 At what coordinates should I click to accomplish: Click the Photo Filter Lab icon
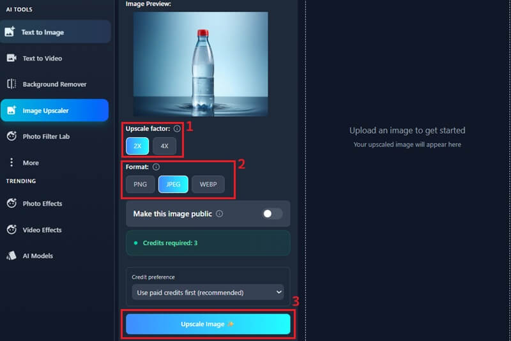coord(11,136)
